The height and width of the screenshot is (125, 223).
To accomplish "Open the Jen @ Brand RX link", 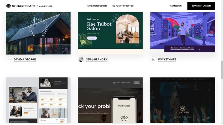I will pos(97,60).
